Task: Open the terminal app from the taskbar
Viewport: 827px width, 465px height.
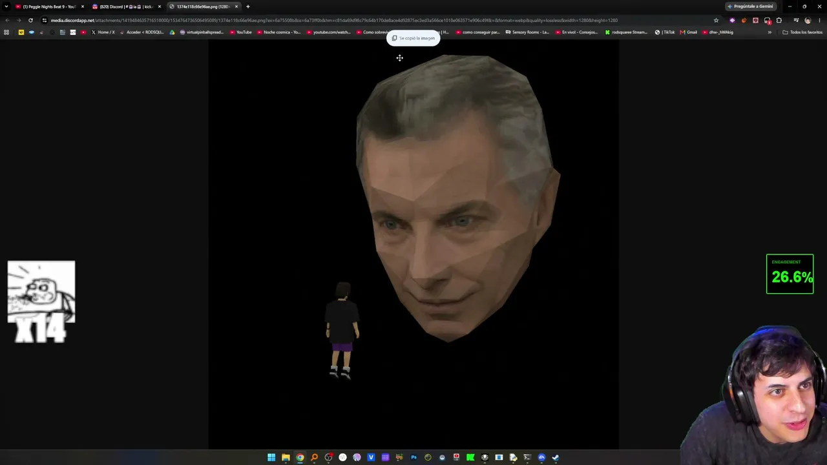Action: point(527,457)
